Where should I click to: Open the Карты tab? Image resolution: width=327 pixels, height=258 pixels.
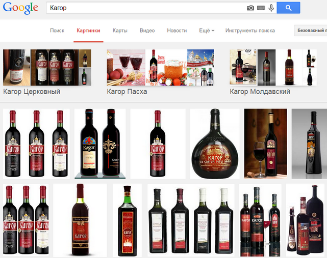coord(120,31)
